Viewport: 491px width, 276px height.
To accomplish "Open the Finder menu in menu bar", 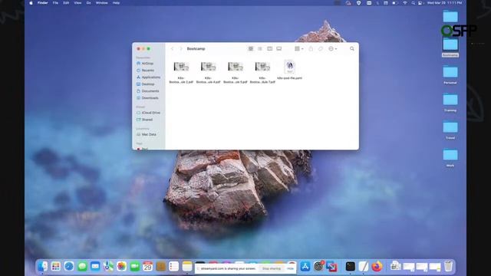I will coord(43,3).
